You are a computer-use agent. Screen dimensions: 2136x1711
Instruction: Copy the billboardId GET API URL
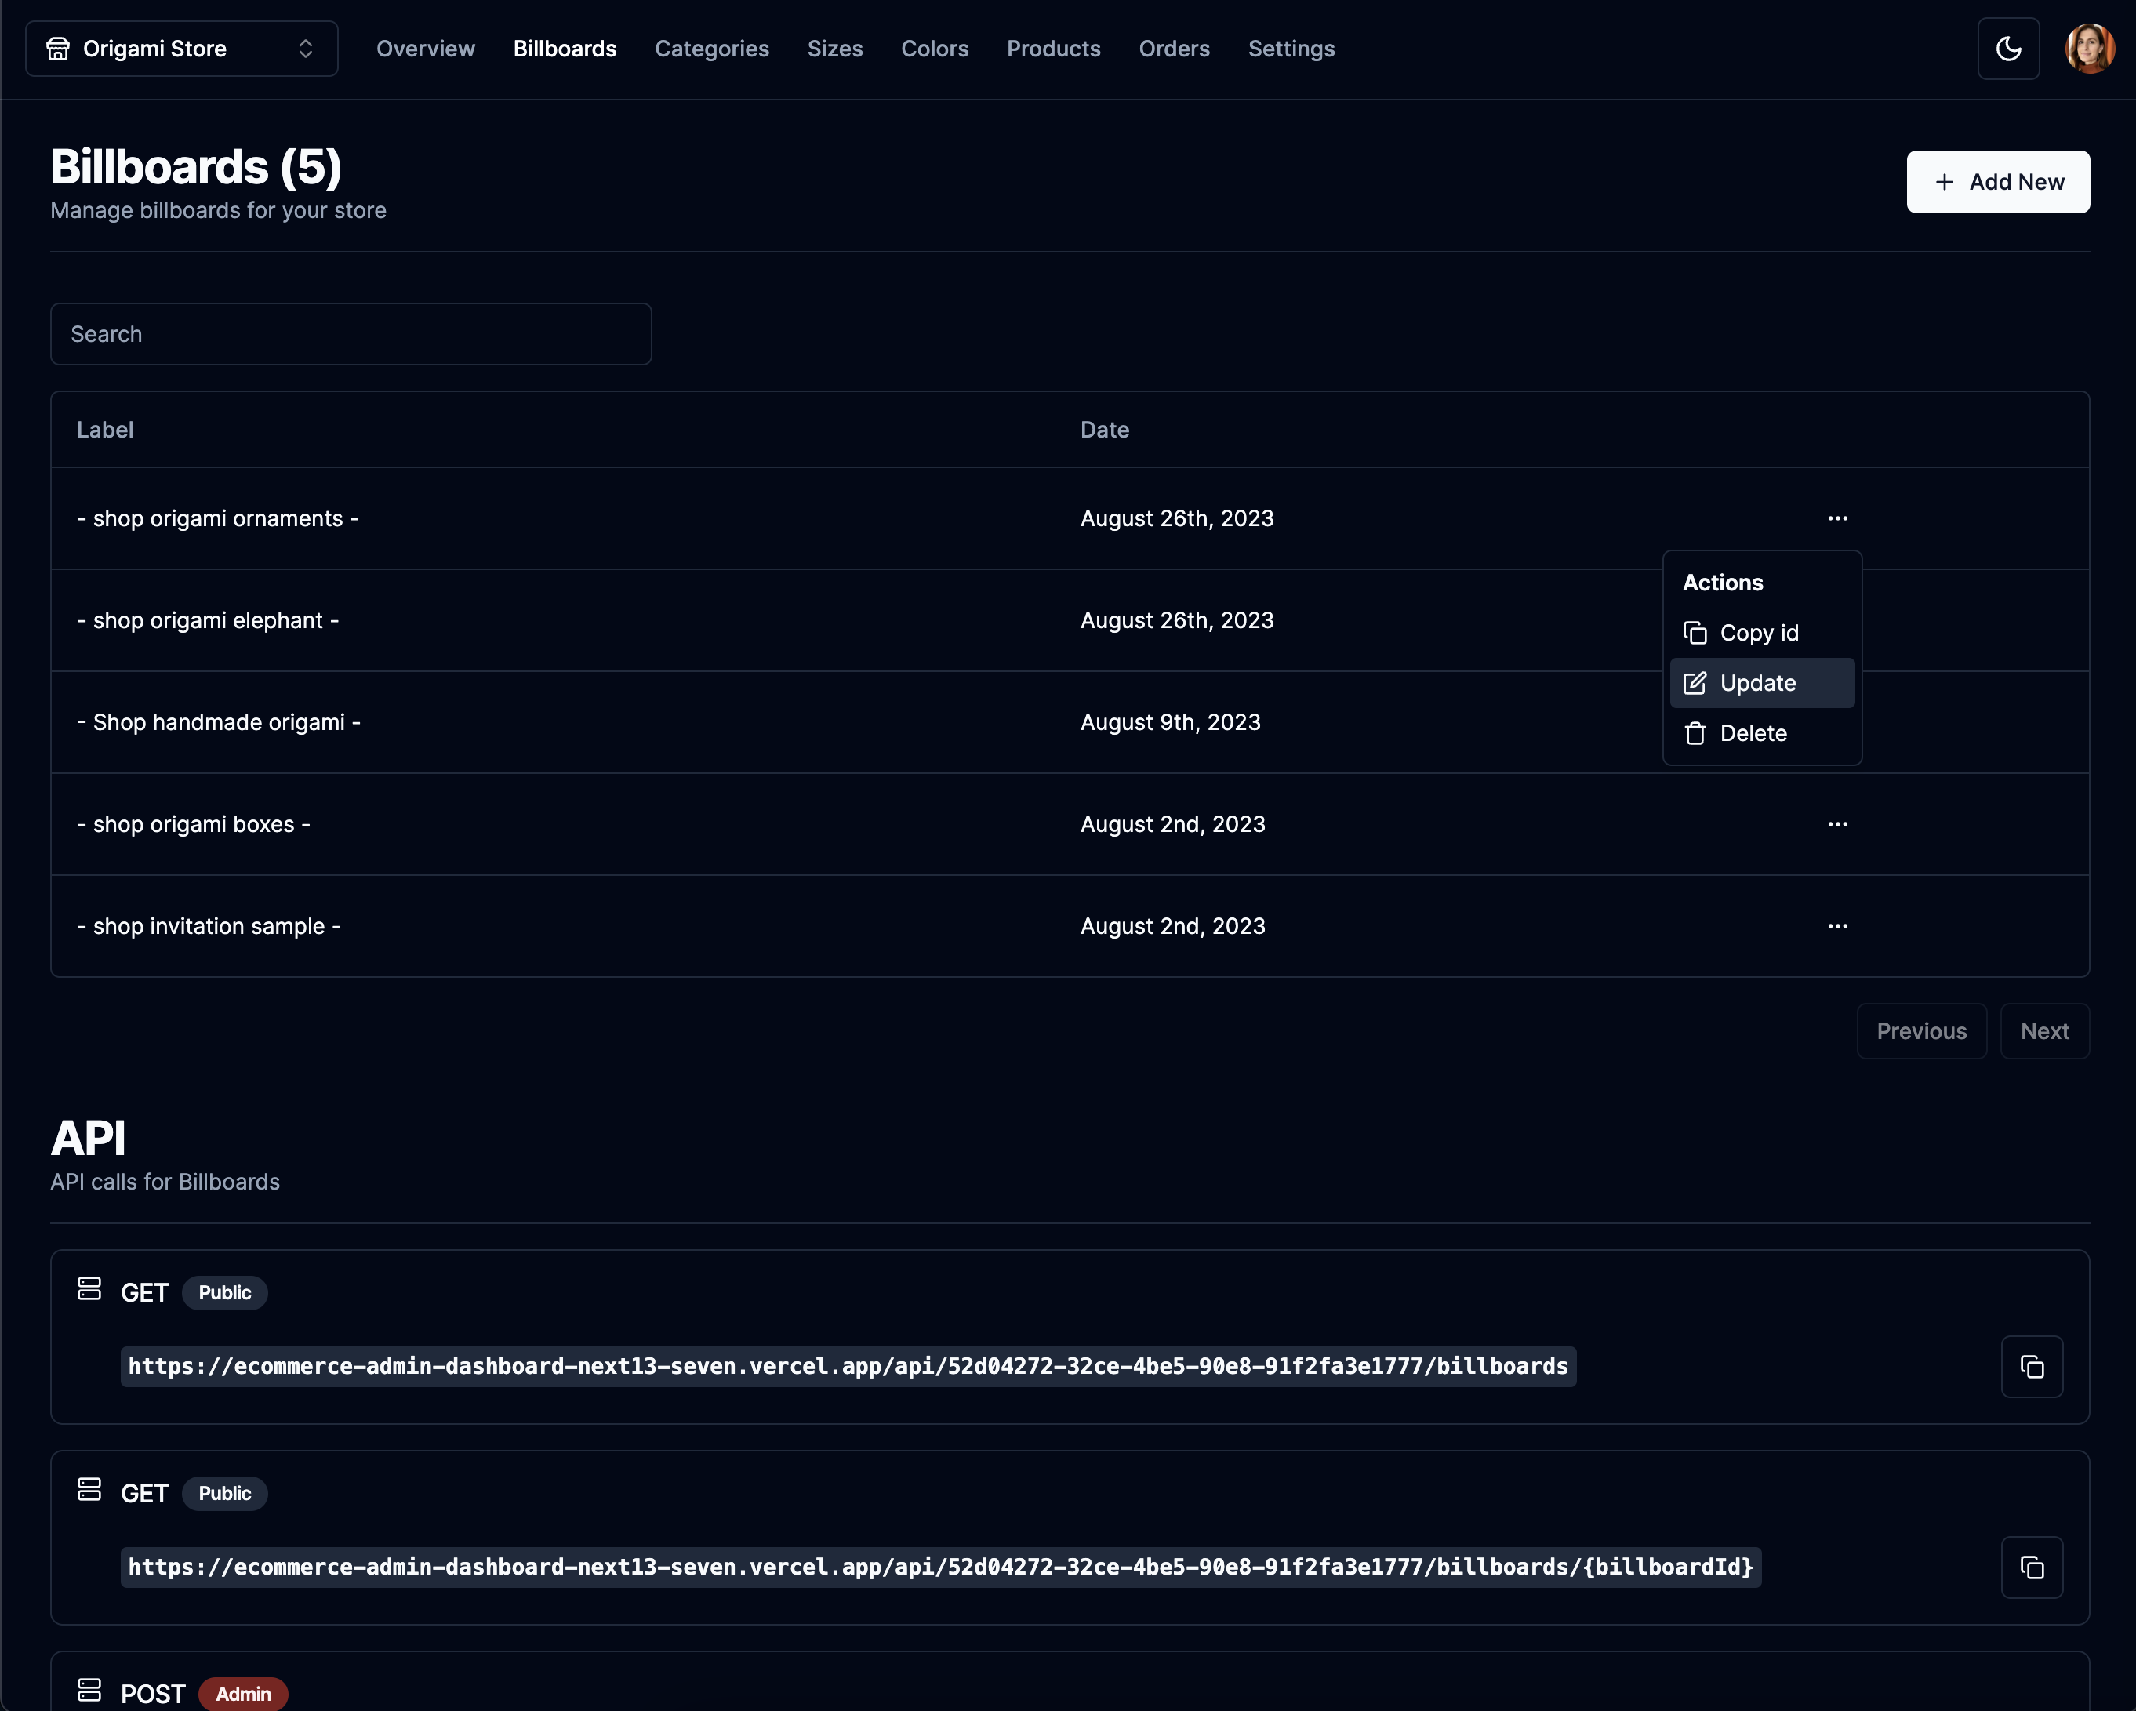tap(2031, 1568)
